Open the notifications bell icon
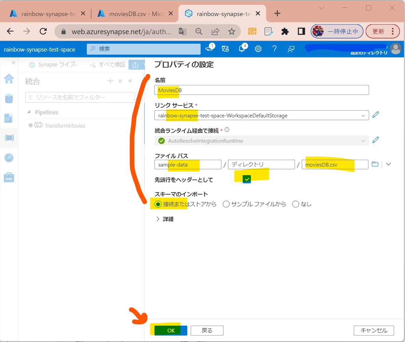The width and height of the screenshot is (405, 342). click(x=242, y=48)
